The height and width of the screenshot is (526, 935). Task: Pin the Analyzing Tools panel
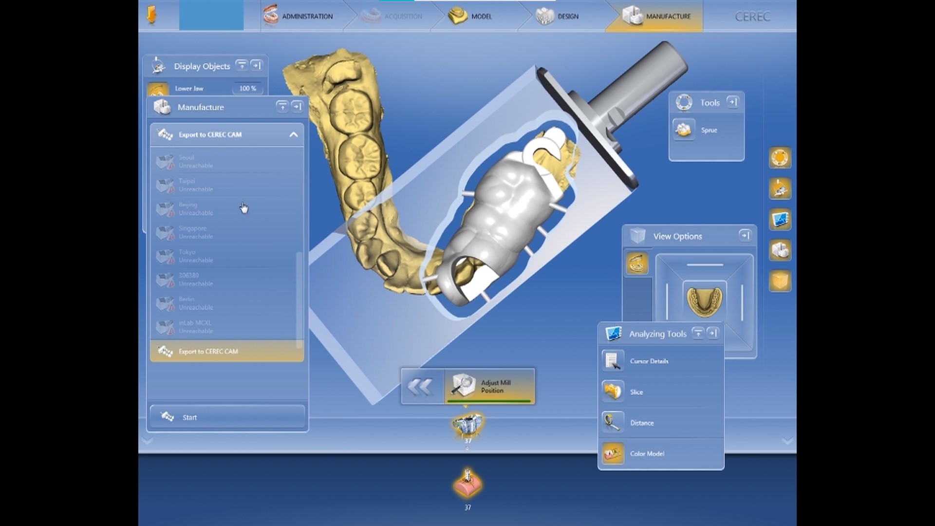click(698, 333)
